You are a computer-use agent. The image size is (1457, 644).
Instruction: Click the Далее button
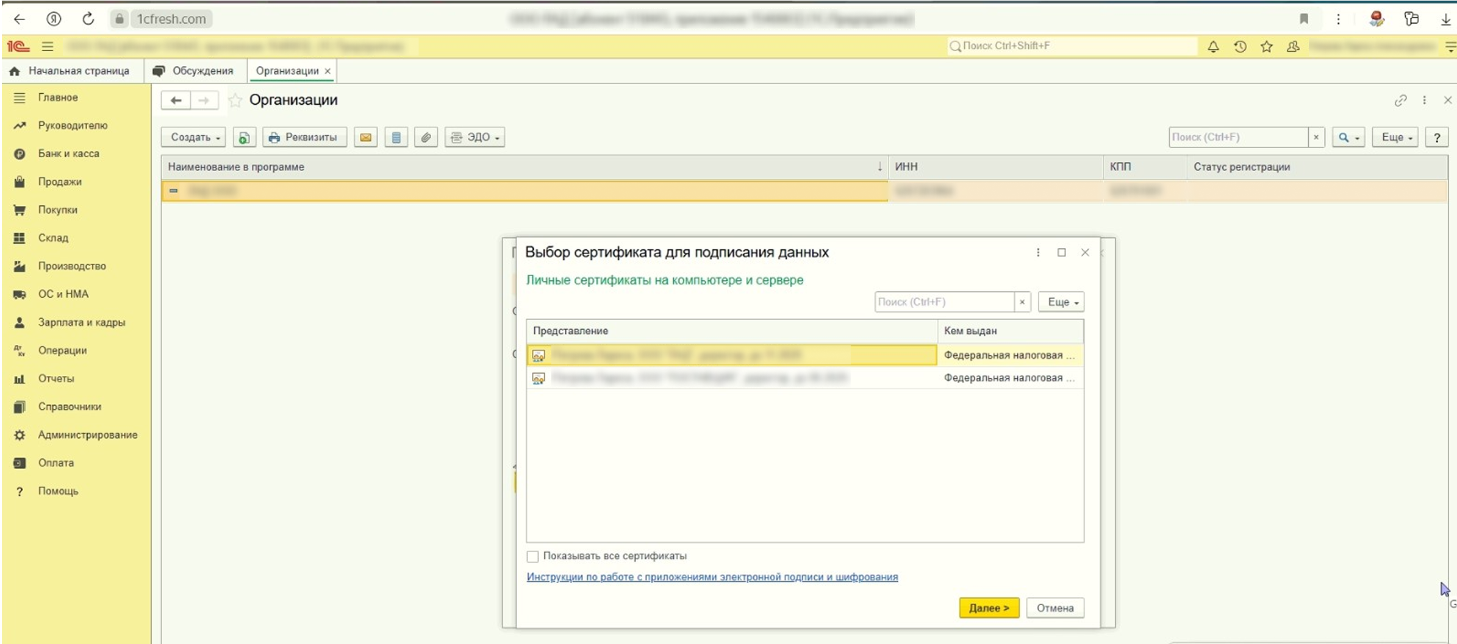[x=989, y=608]
